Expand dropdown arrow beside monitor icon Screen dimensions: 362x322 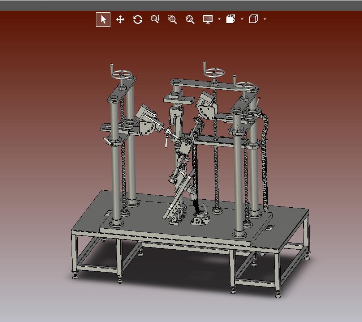point(219,19)
